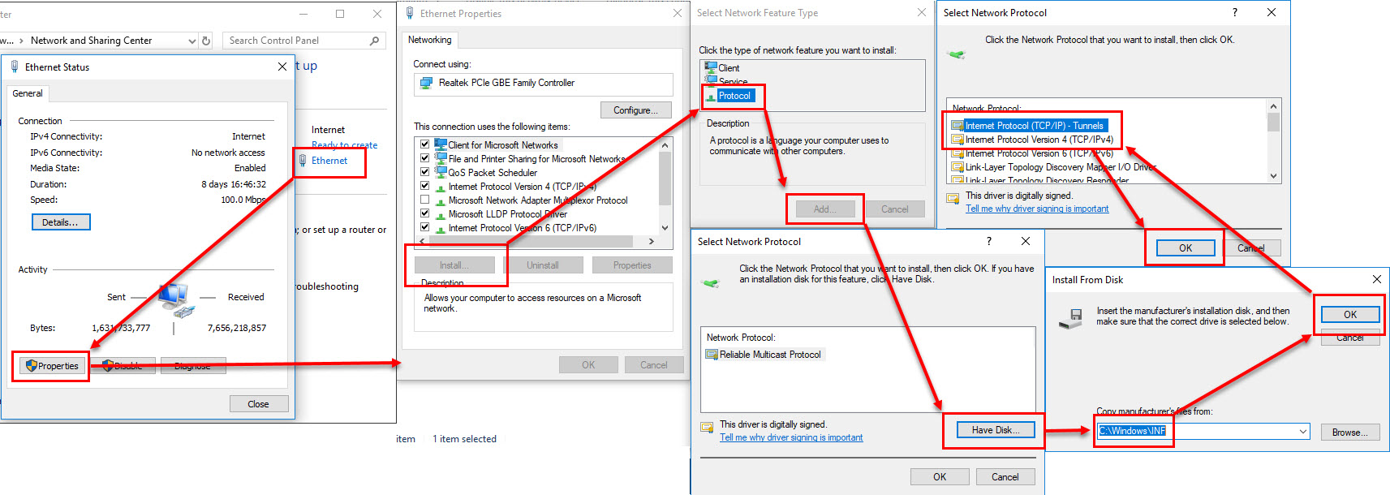Screen dimensions: 1390x495
Task: Switch to the Networking tab
Action: coord(429,40)
